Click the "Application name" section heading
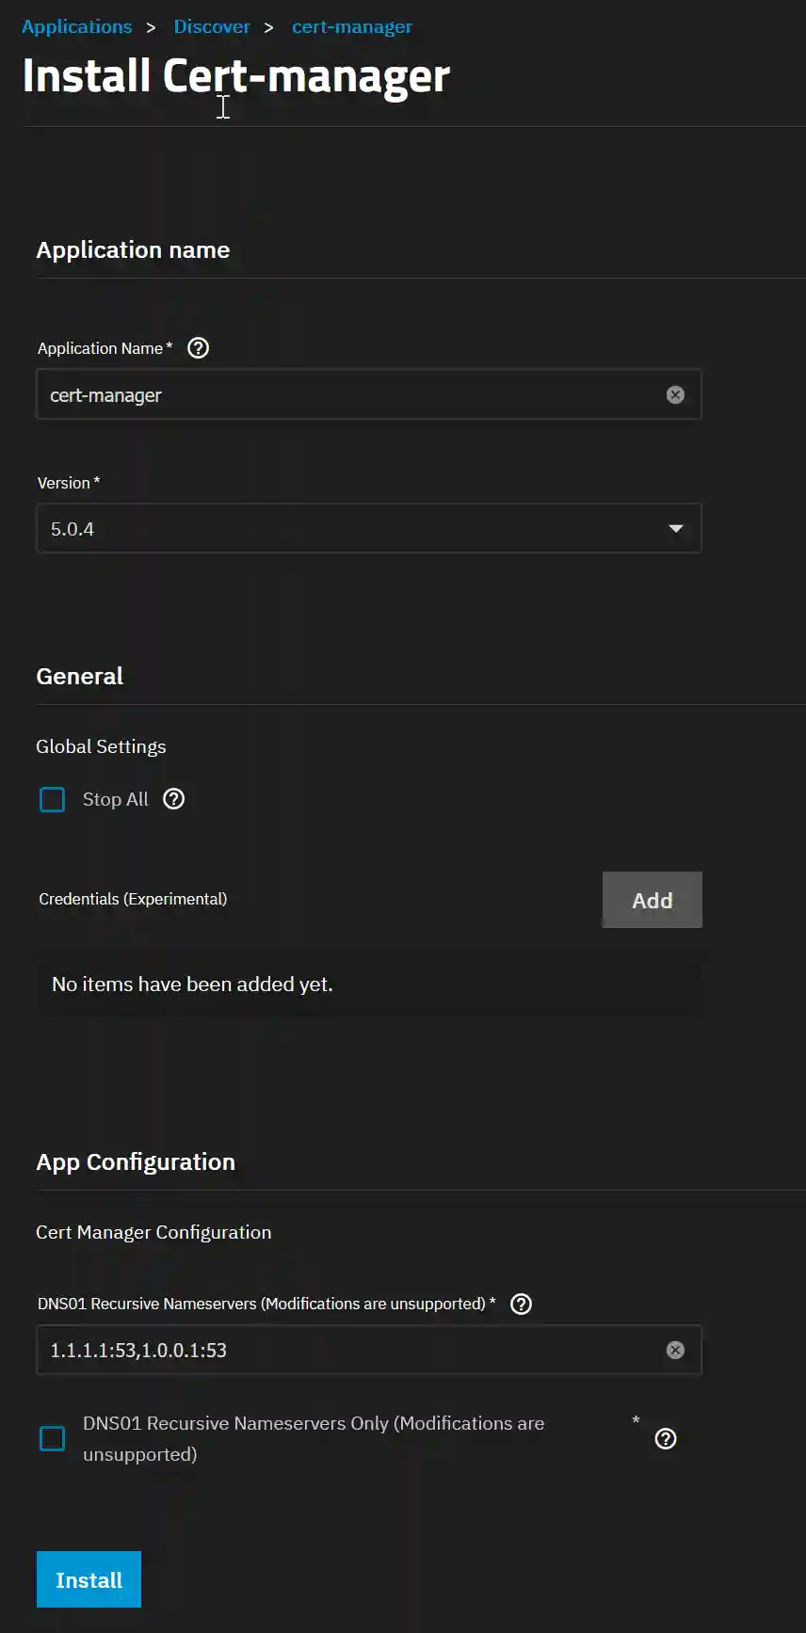Image resolution: width=806 pixels, height=1633 pixels. [133, 249]
